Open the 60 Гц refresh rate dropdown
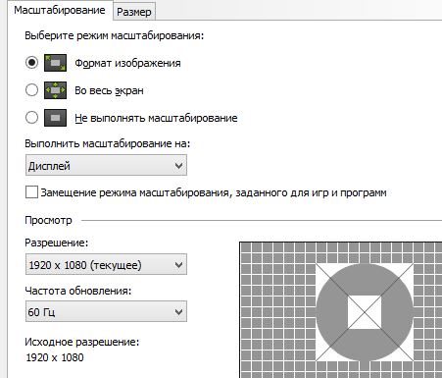 106,311
